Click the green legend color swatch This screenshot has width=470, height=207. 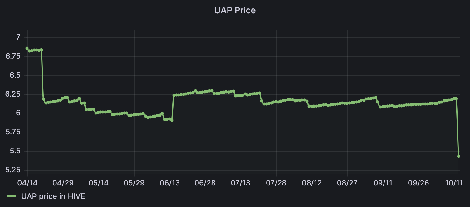click(12, 196)
